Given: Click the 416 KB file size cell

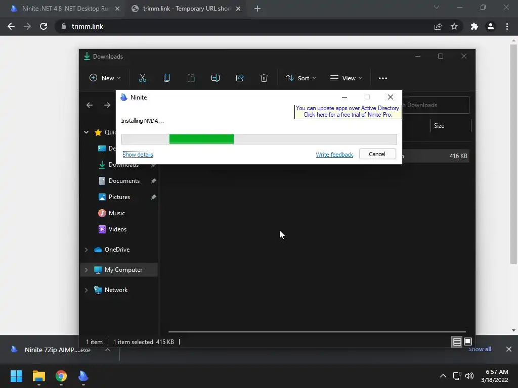Looking at the screenshot, I should [x=458, y=156].
